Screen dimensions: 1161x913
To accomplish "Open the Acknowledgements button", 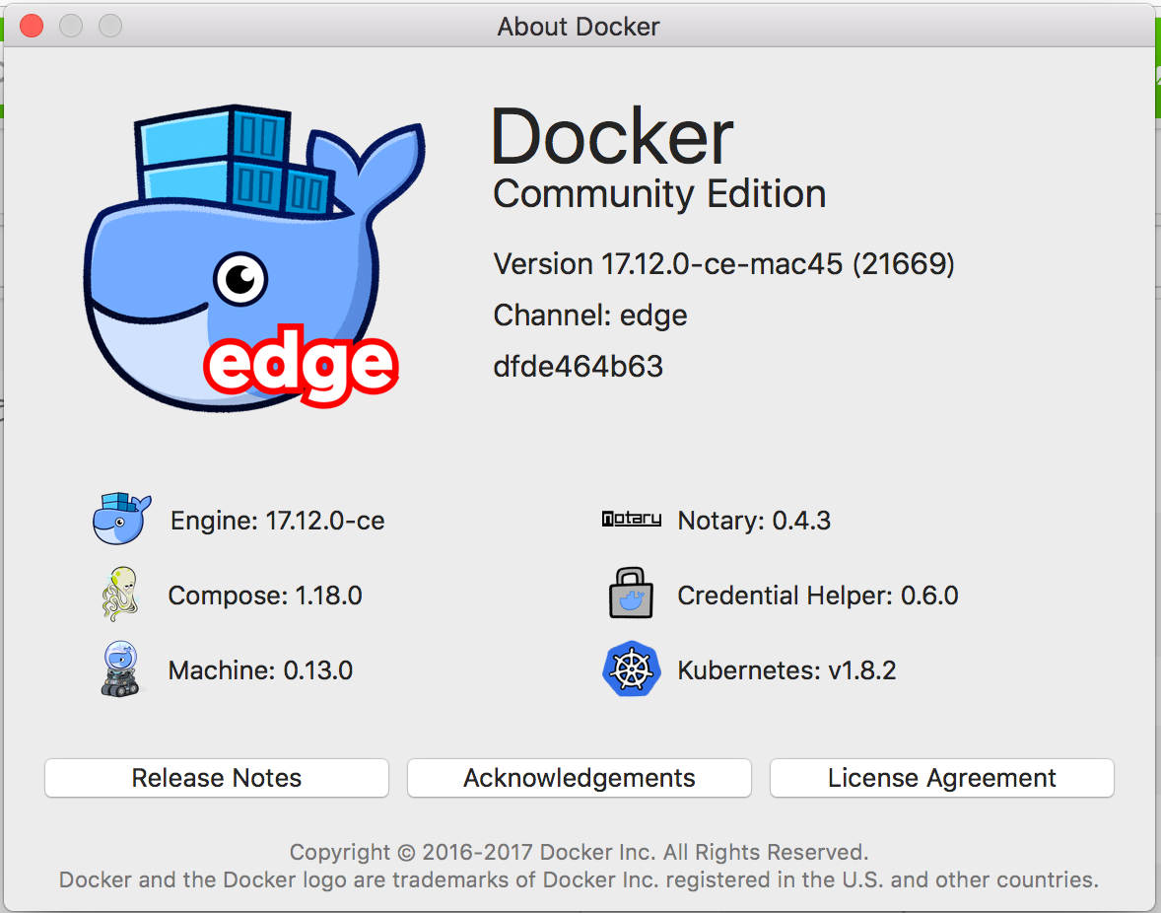I will (580, 778).
